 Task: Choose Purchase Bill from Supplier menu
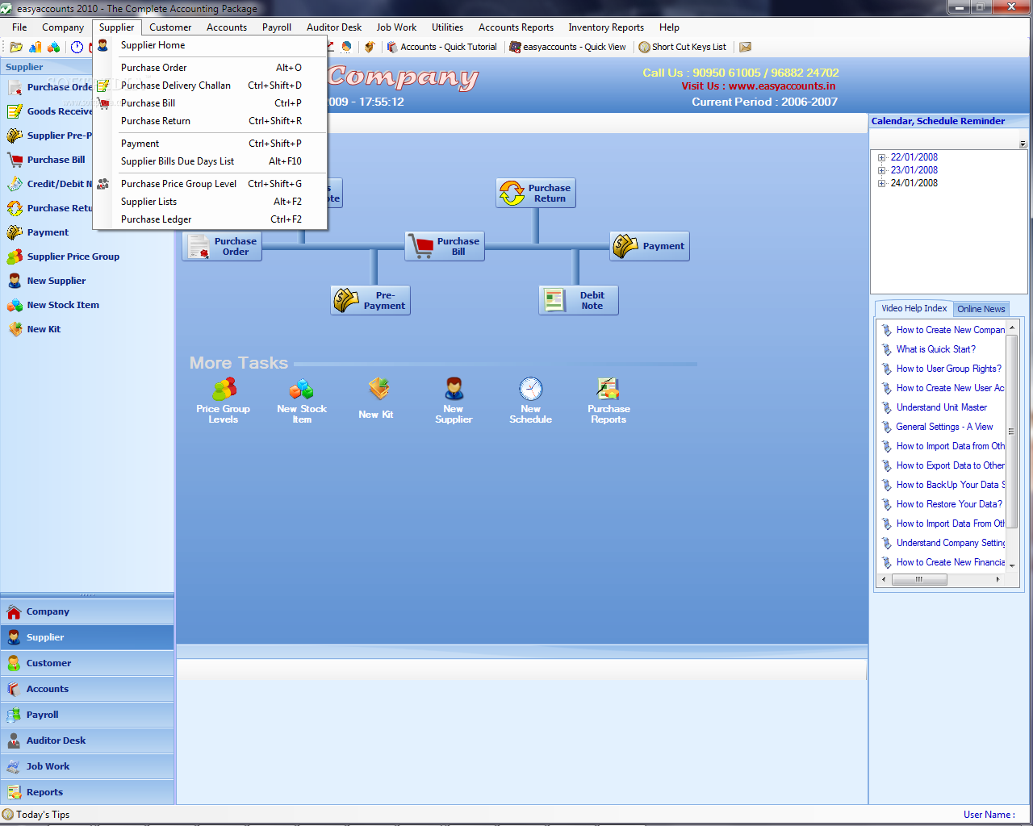(210, 103)
